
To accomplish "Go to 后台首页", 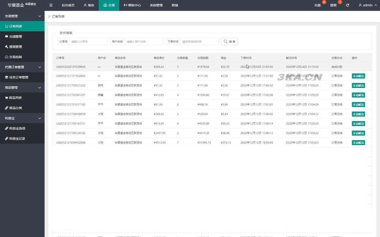I will pyautogui.click(x=68, y=5).
